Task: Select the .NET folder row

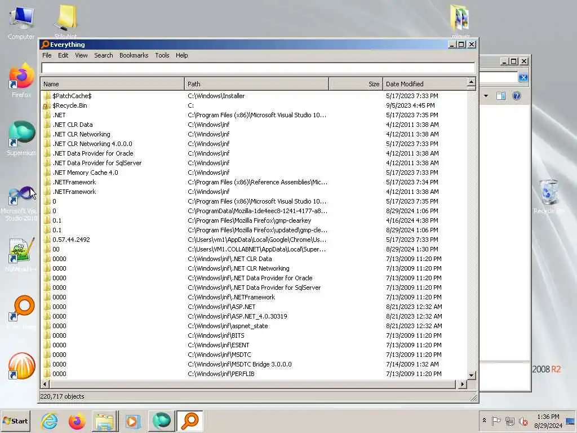Action: point(254,115)
